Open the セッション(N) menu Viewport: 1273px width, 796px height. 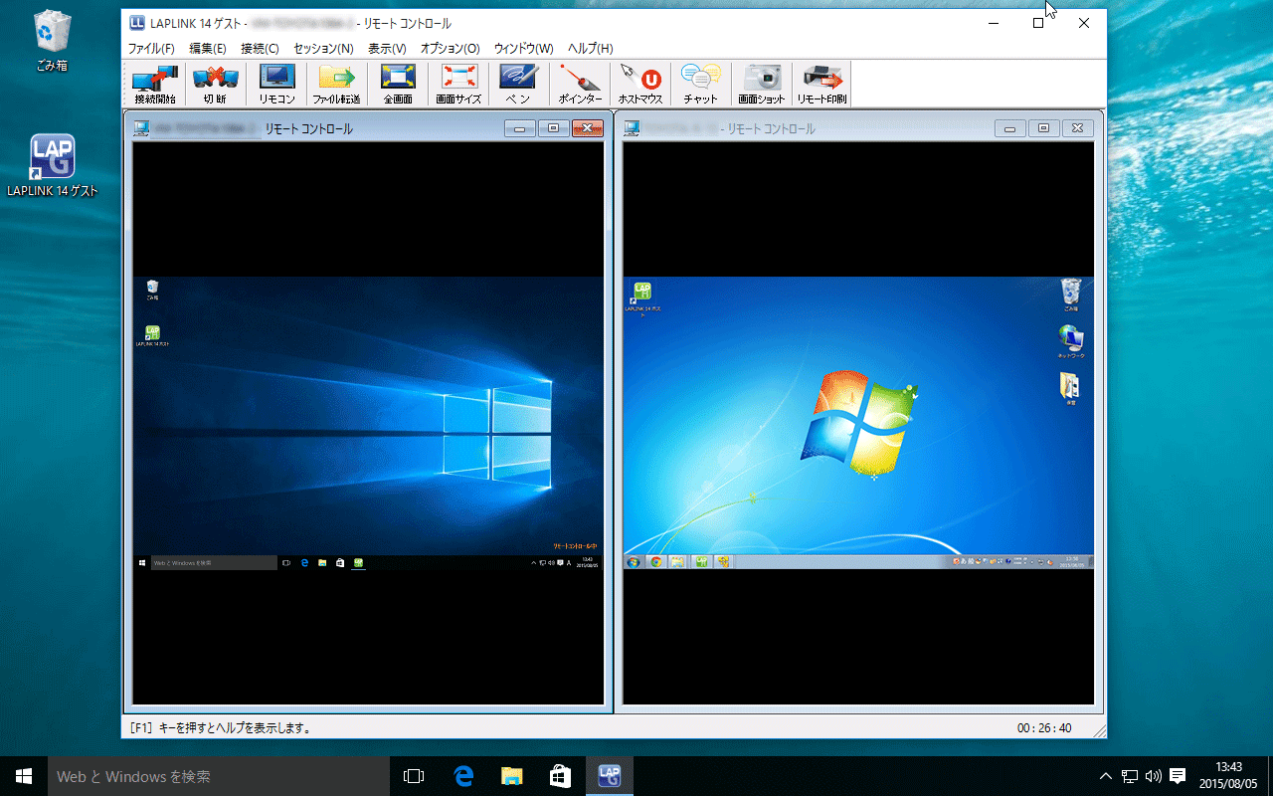coord(323,48)
